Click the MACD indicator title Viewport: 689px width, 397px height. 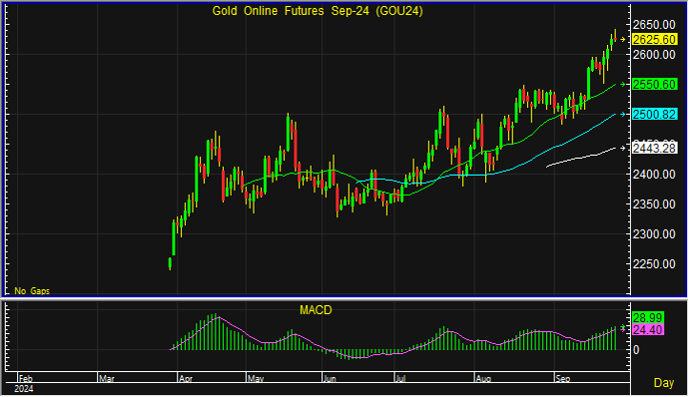tap(316, 310)
